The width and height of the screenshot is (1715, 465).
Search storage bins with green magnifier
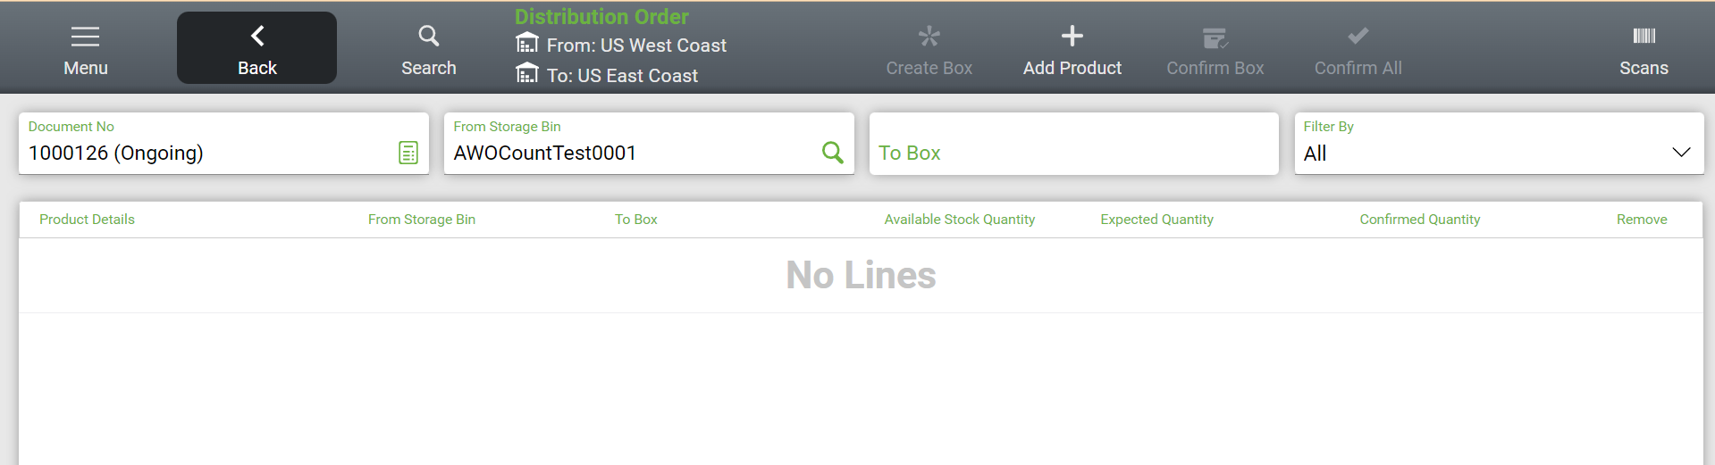[832, 153]
